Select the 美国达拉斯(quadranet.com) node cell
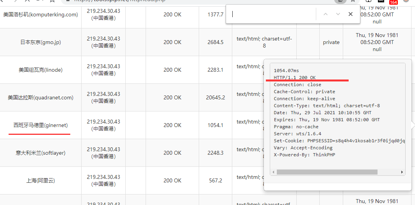This screenshot has width=415, height=205. point(41,98)
